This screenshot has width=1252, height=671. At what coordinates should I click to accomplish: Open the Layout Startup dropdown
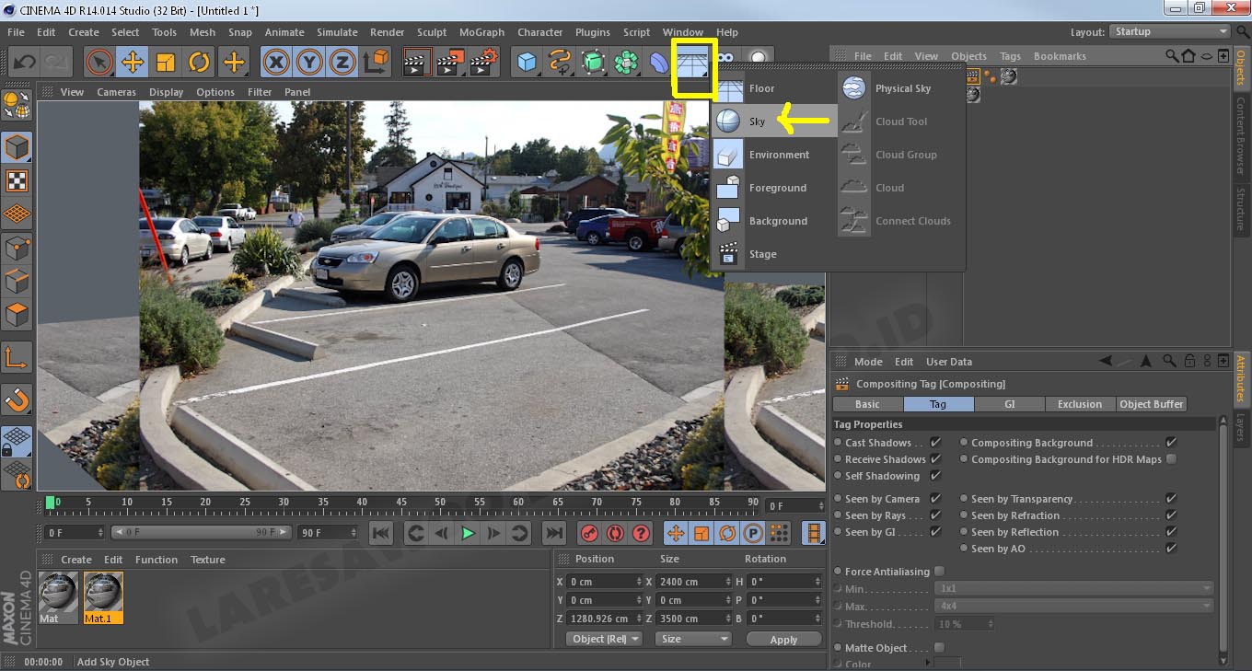click(x=1169, y=30)
